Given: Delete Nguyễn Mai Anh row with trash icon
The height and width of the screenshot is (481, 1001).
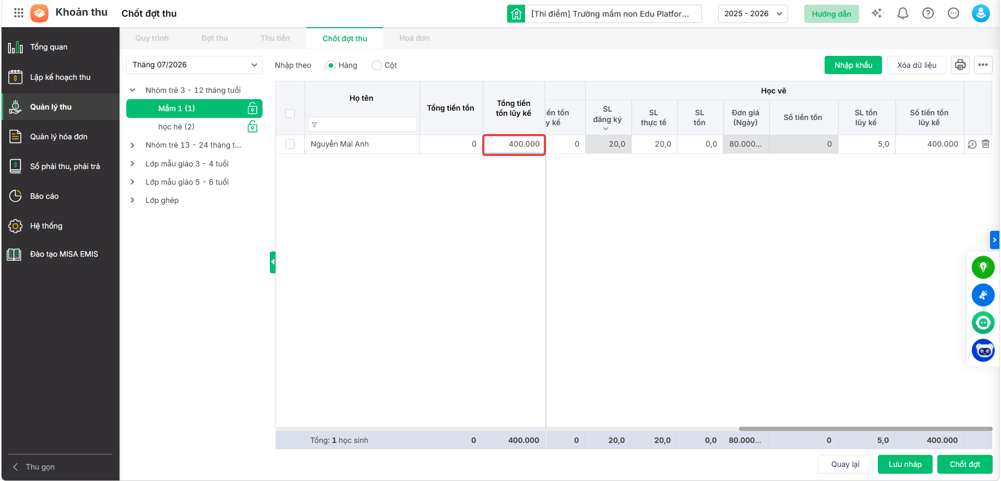Looking at the screenshot, I should (x=985, y=144).
